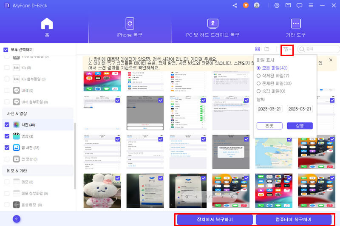Select 삭제된 파일(7) radio option
Image resolution: width=340 pixels, height=226 pixels.
pyautogui.click(x=258, y=76)
